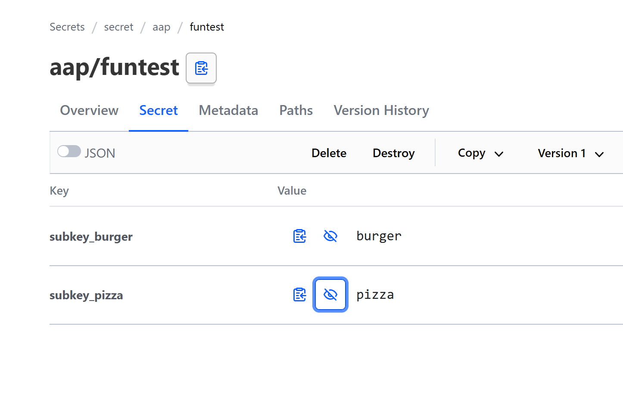The width and height of the screenshot is (623, 397).
Task: Copy the subkey_pizza value to clipboard
Action: coord(299,295)
